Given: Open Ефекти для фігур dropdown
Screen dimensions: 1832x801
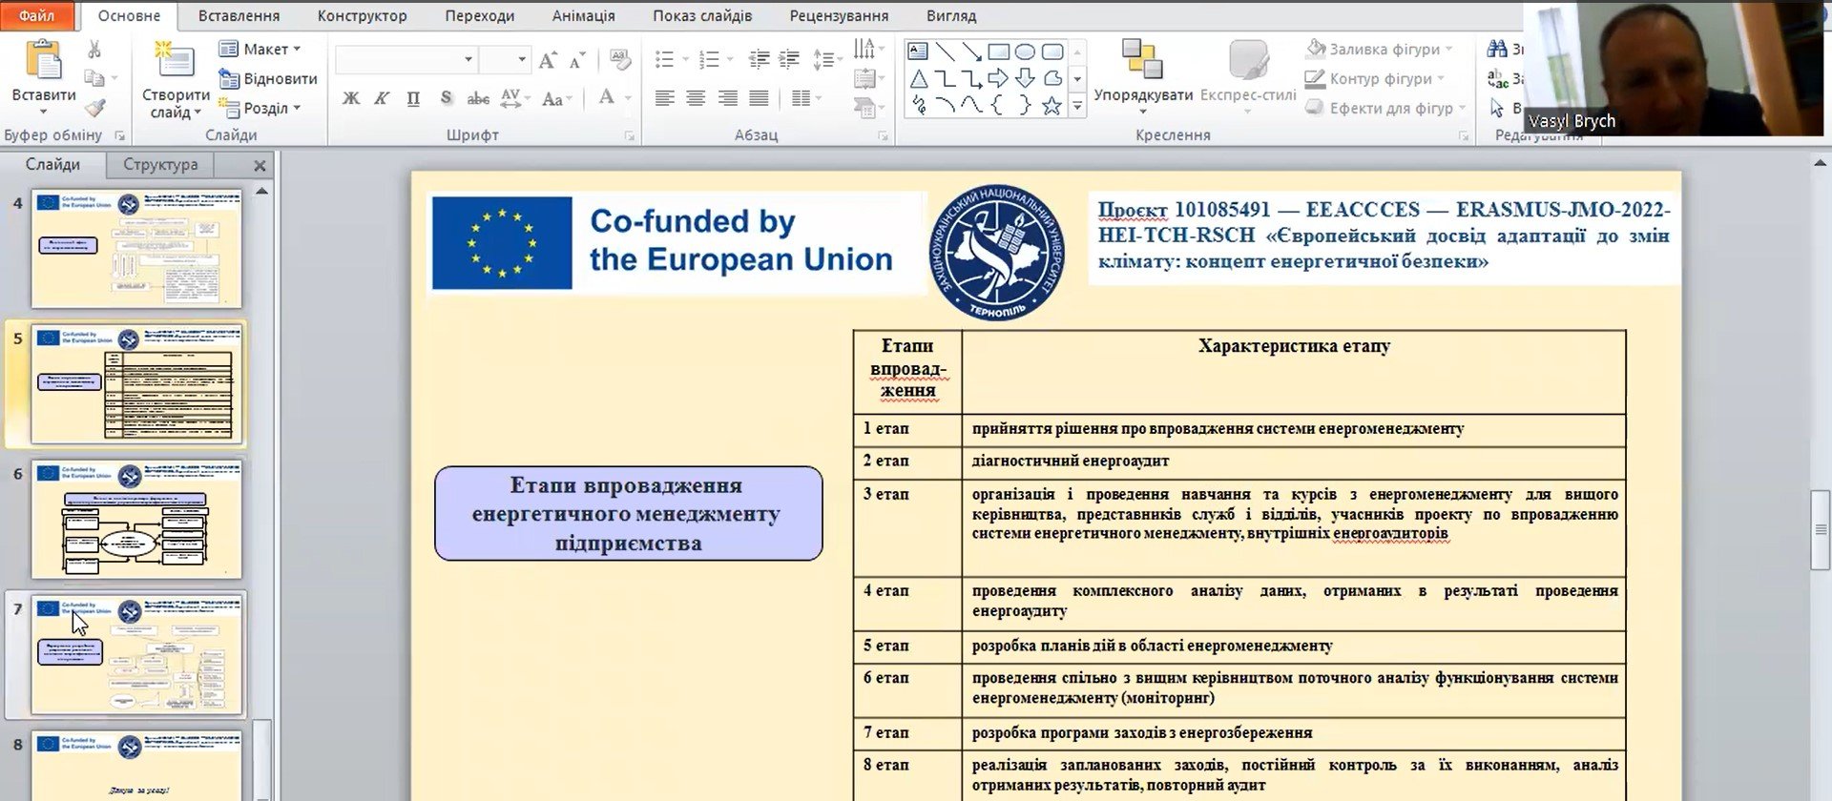Looking at the screenshot, I should click(x=1385, y=108).
